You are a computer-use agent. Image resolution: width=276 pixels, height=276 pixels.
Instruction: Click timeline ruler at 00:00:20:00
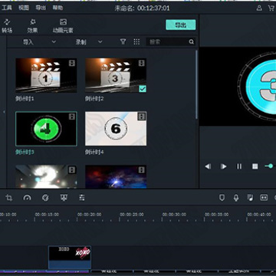[90, 215]
